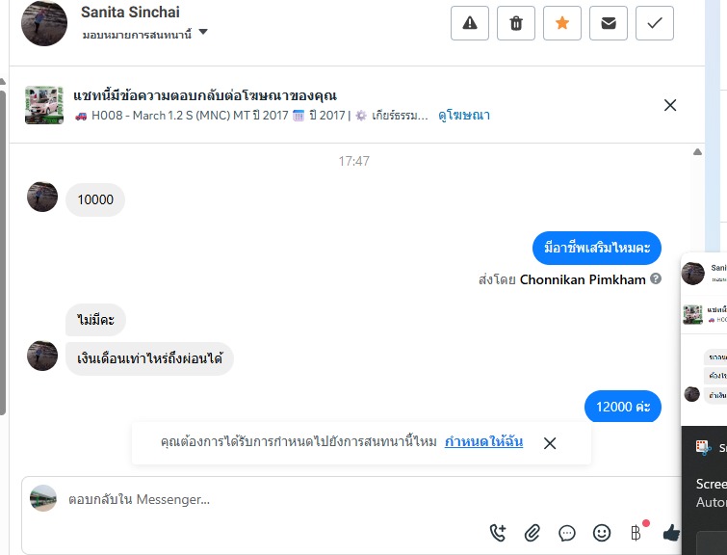Open the emoji picker smiley icon
Viewport: 727px width, 555px height.
pyautogui.click(x=602, y=532)
